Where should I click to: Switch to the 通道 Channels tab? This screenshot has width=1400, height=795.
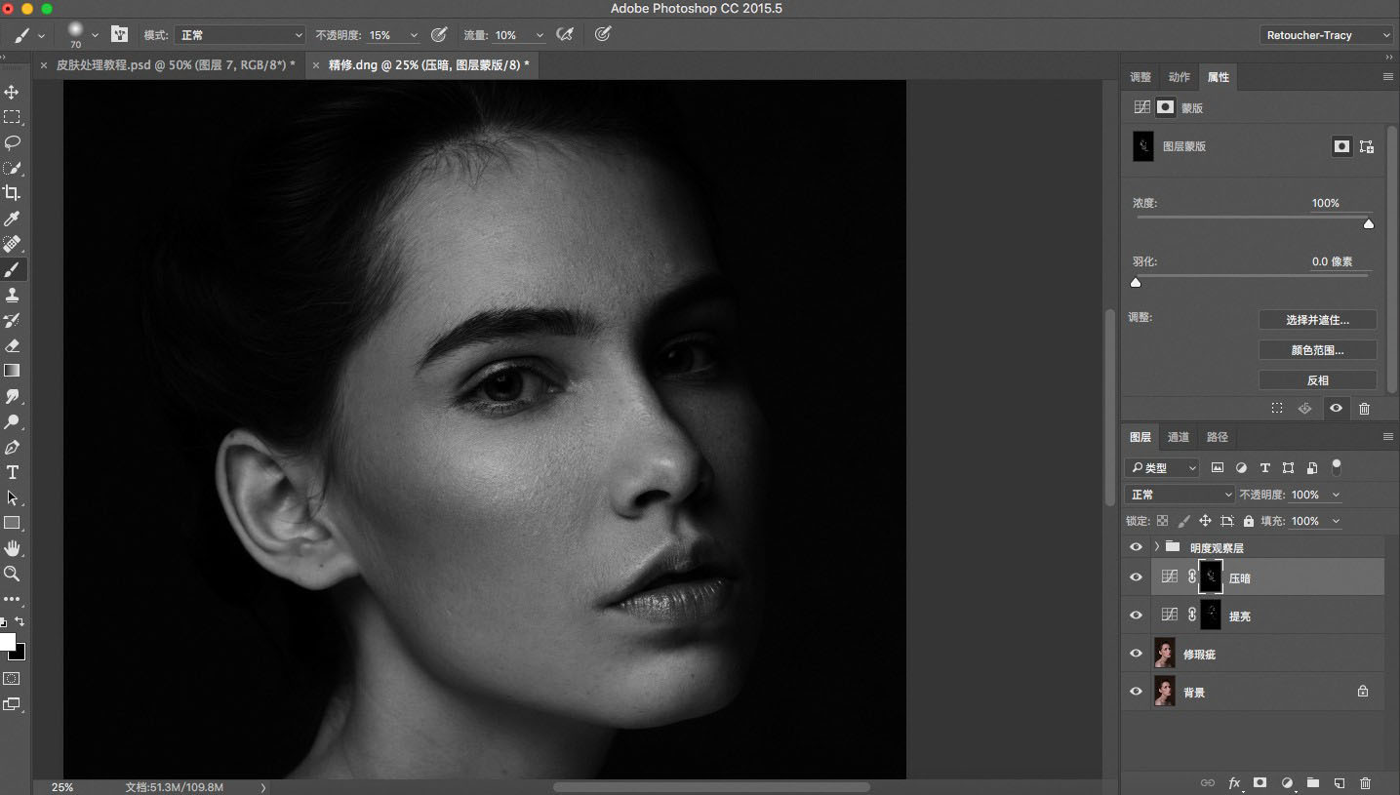click(1179, 437)
